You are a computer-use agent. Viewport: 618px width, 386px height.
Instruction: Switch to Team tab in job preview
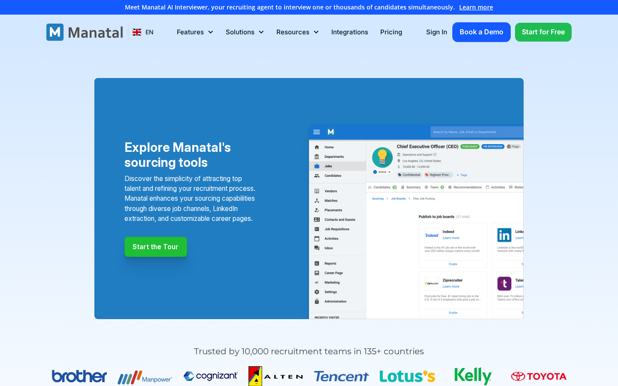(434, 187)
